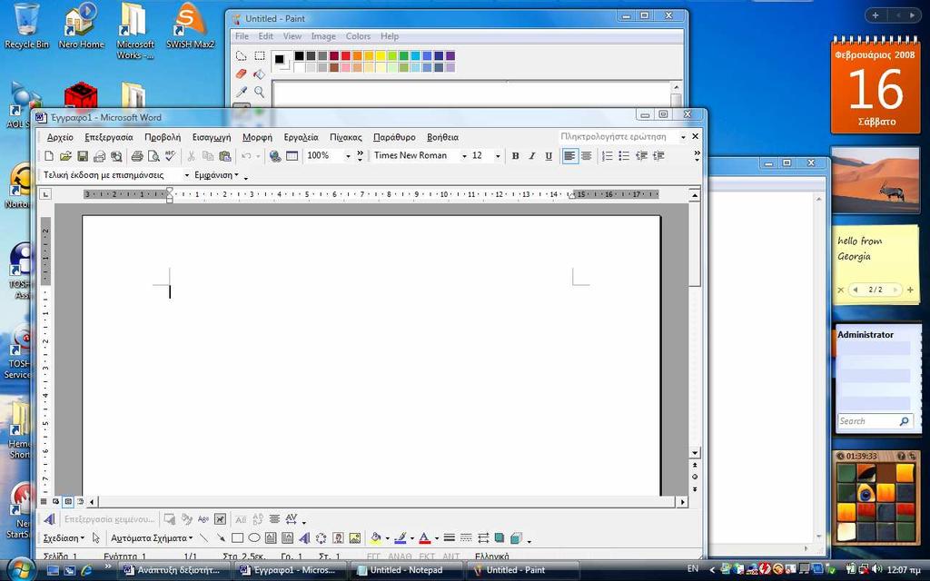Select the Pick Color eyedropper in Paint
930x581 pixels.
(241, 92)
